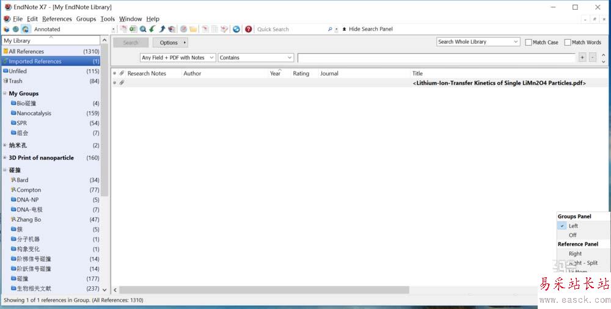
Task: Enable the Match Words checkbox
Action: (568, 43)
